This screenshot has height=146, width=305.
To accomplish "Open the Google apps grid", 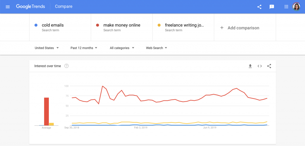I will click(286, 7).
